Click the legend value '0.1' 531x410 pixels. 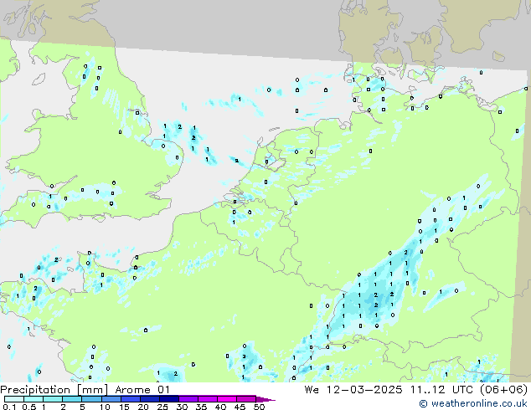click(x=9, y=407)
